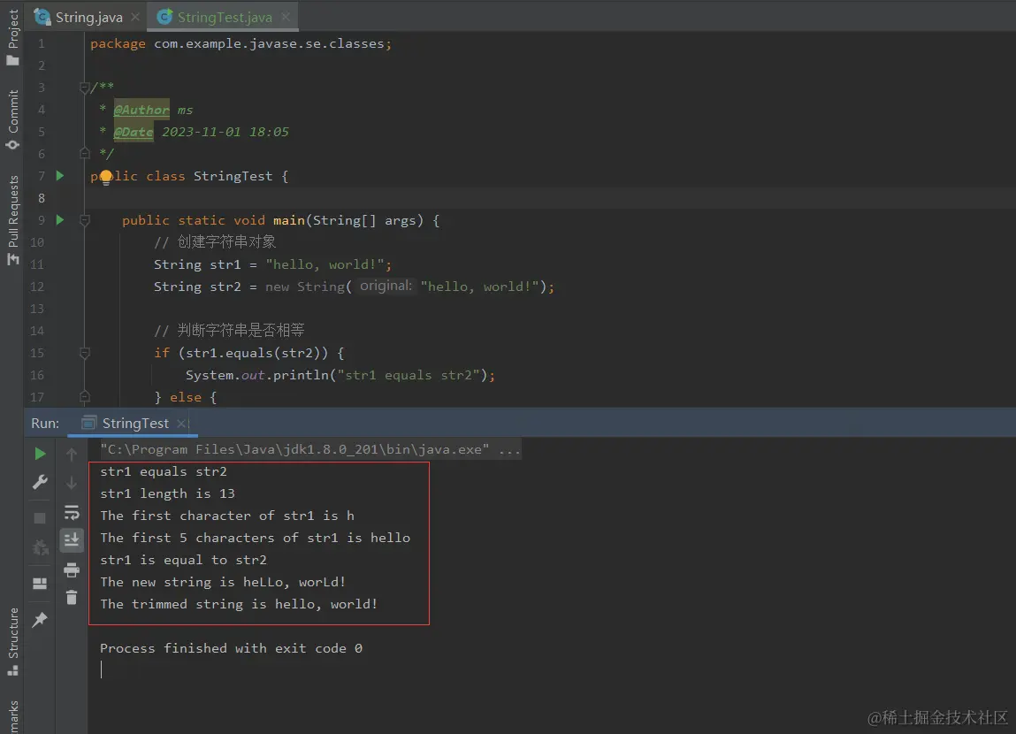Click the dump threads debug icon
This screenshot has width=1016, height=734.
click(x=40, y=548)
